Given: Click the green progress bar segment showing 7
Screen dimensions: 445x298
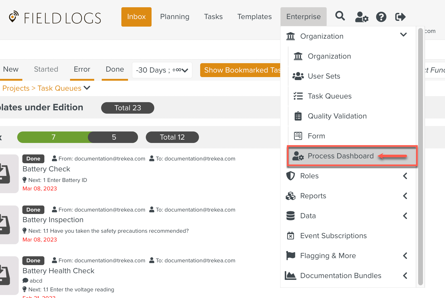Looking at the screenshot, I should click(x=53, y=137).
